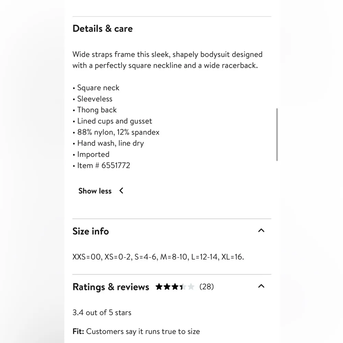
Task: Click the XXS=00 size conversion text
Action: (x=158, y=257)
